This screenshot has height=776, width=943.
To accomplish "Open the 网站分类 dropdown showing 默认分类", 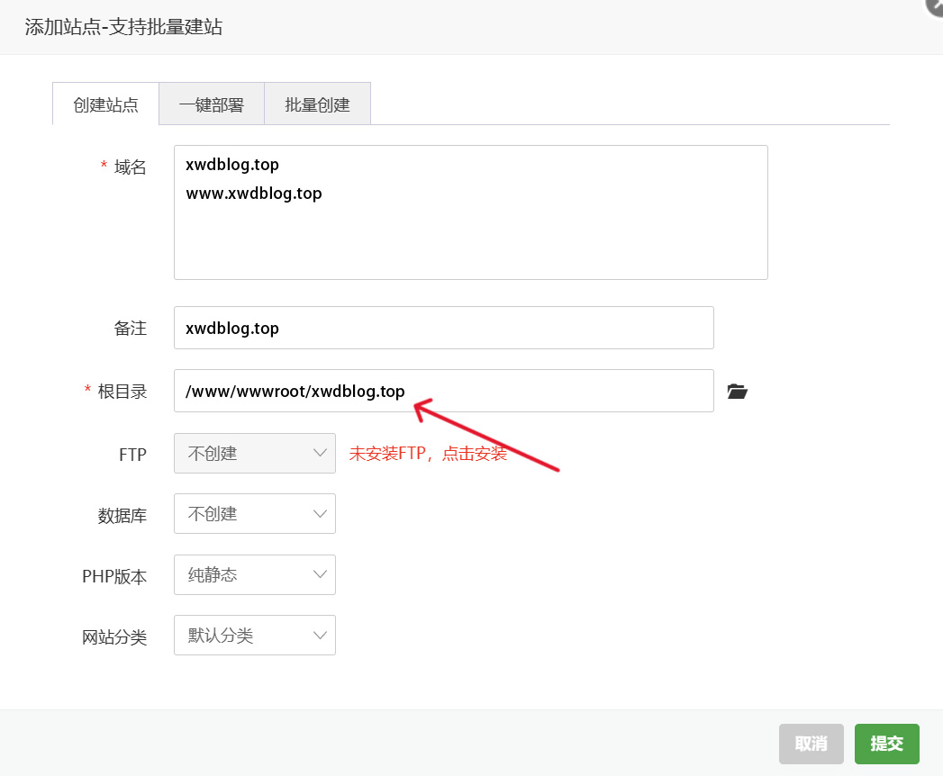I will pos(254,636).
